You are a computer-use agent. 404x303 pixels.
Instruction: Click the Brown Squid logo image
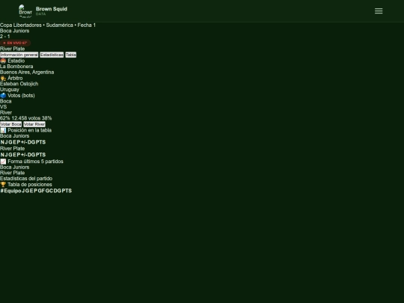click(x=25, y=10)
